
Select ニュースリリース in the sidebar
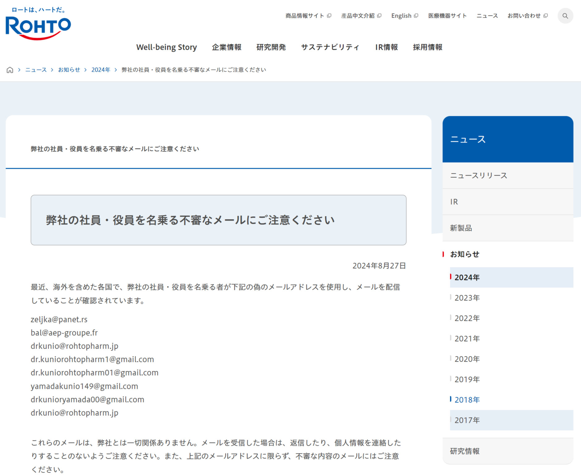478,176
